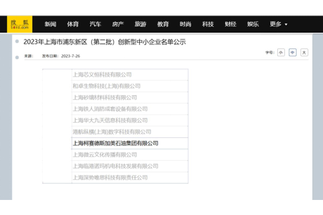Switch to the 教育 channel
This screenshot has width=323, height=215.
coord(163,24)
